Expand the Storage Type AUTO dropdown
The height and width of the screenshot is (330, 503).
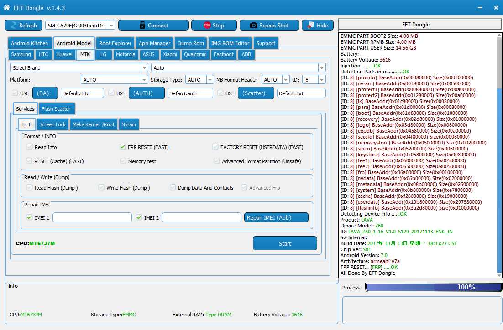[x=210, y=79]
